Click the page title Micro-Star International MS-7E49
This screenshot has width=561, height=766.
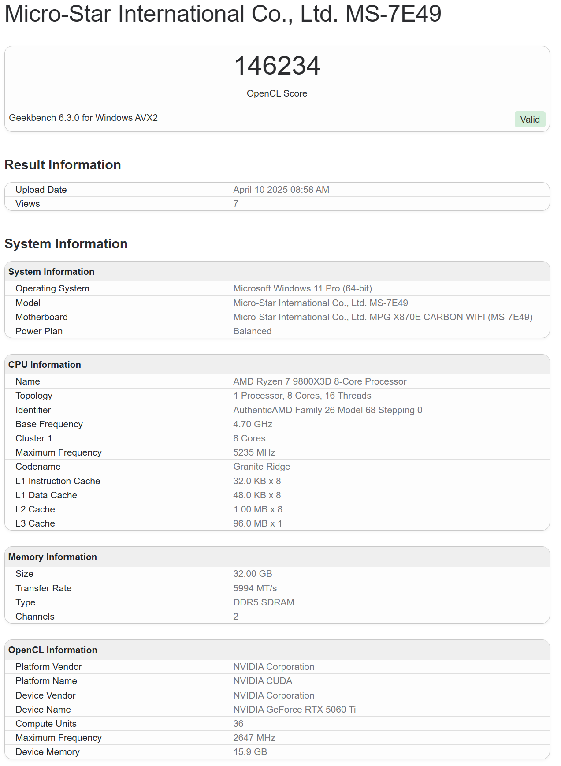click(223, 14)
